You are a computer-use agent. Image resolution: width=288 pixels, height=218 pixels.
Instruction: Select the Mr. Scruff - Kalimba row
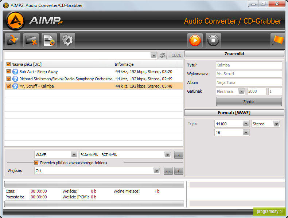(94, 86)
